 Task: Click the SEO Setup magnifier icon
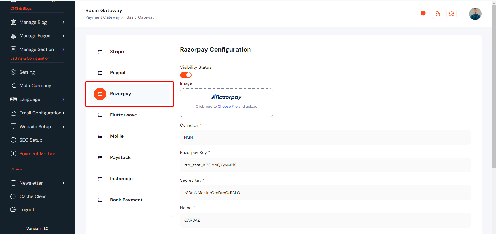coord(13,140)
